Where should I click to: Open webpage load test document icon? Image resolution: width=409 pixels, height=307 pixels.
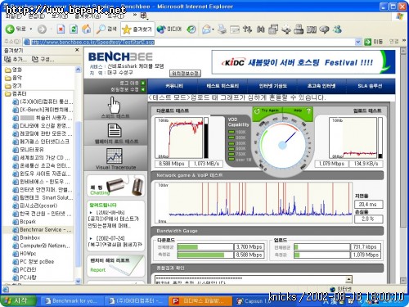tap(115, 130)
